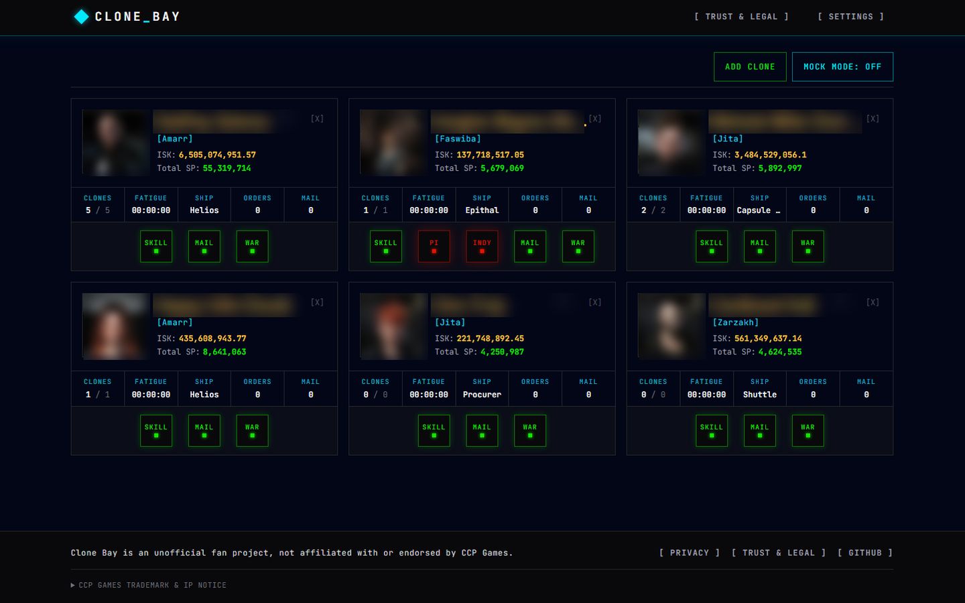Click the Shuttle ship name
The height and width of the screenshot is (603, 965).
pyautogui.click(x=760, y=395)
